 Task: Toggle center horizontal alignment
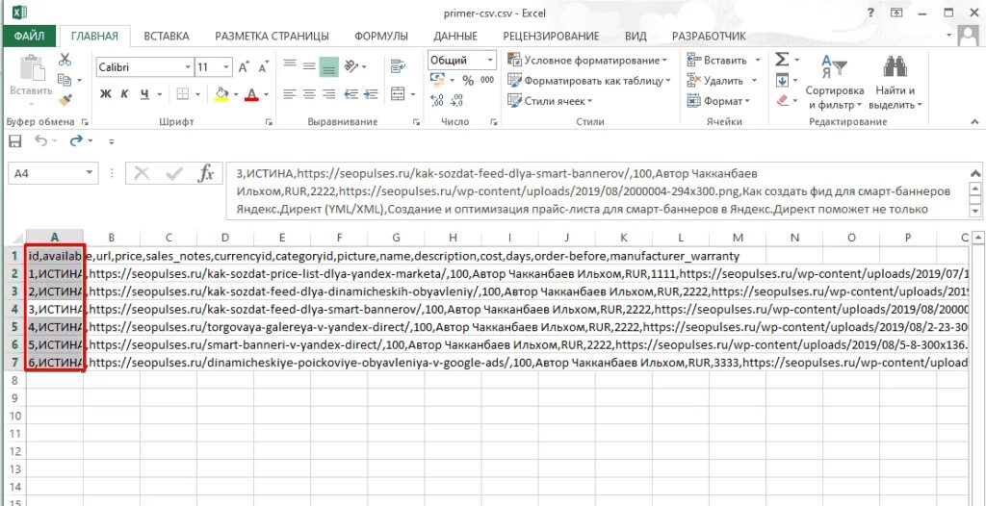(x=309, y=94)
